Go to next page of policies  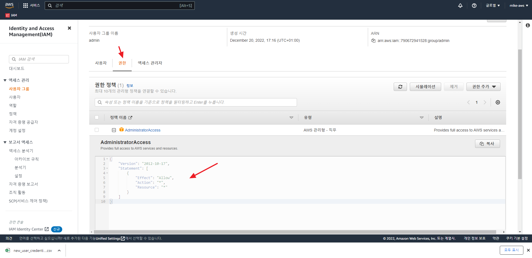[485, 102]
